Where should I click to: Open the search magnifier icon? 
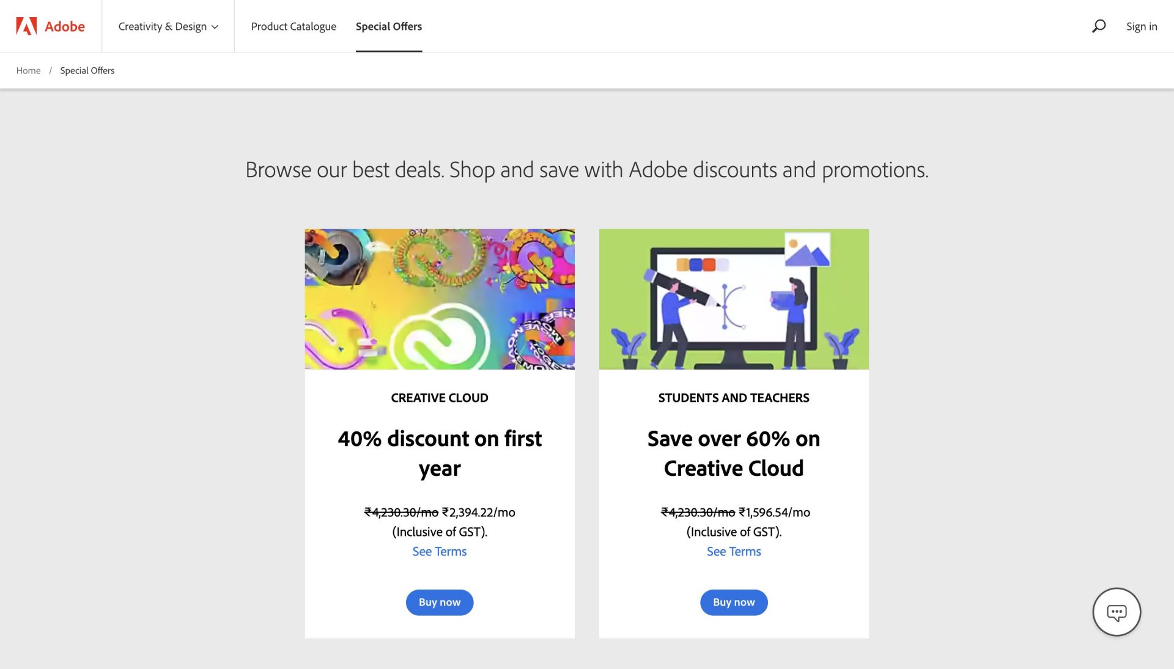point(1099,26)
